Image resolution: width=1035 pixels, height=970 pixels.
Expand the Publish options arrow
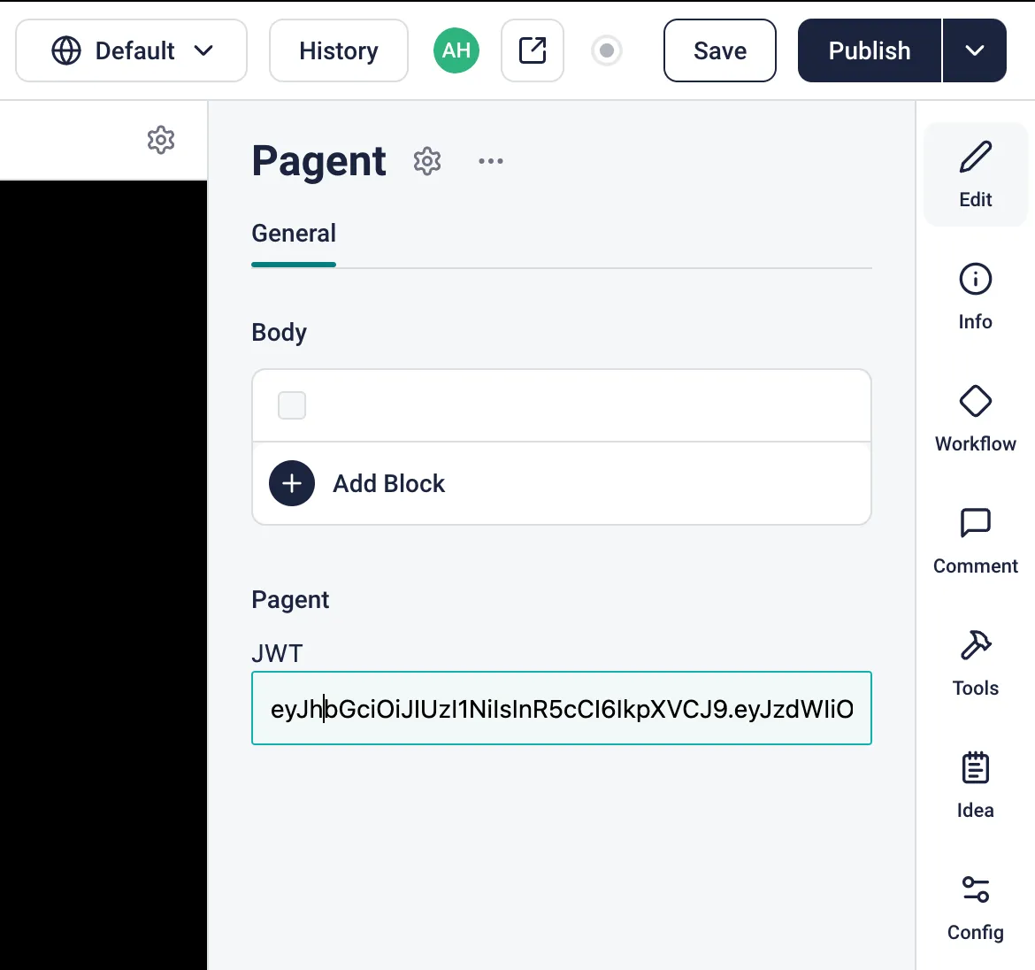[974, 50]
